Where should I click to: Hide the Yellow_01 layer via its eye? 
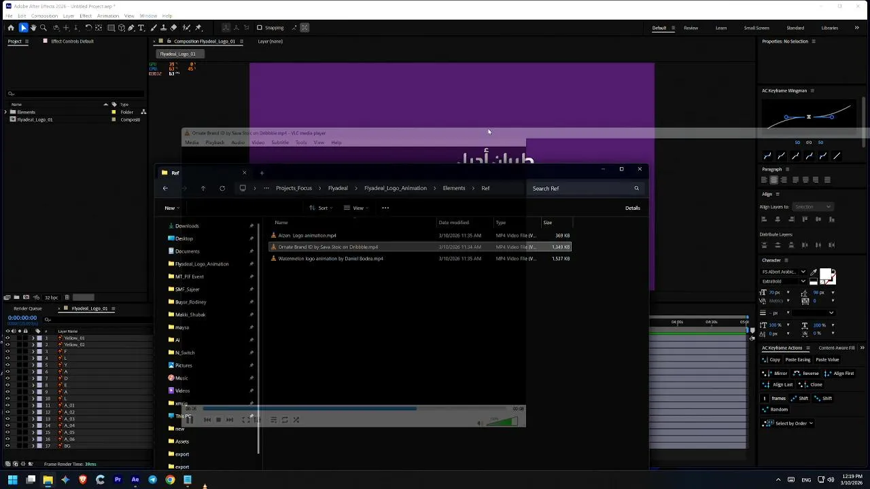pyautogui.click(x=7, y=338)
